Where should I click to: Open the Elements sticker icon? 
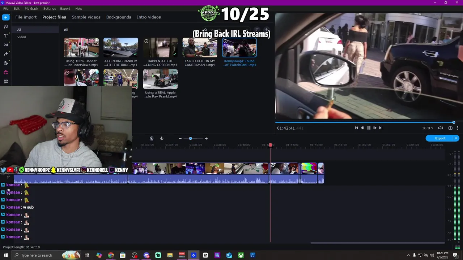click(5, 63)
